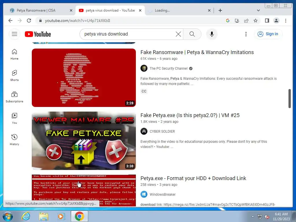This screenshot has height=222, width=296.
Task: Share this page using the share icon
Action: coord(246,21)
